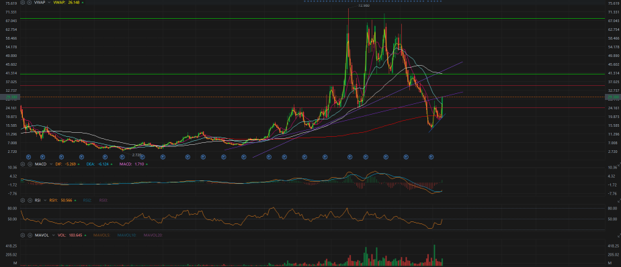The width and height of the screenshot is (621, 267).
Task: Open VWAP indicator settings gear
Action: coord(23,3)
